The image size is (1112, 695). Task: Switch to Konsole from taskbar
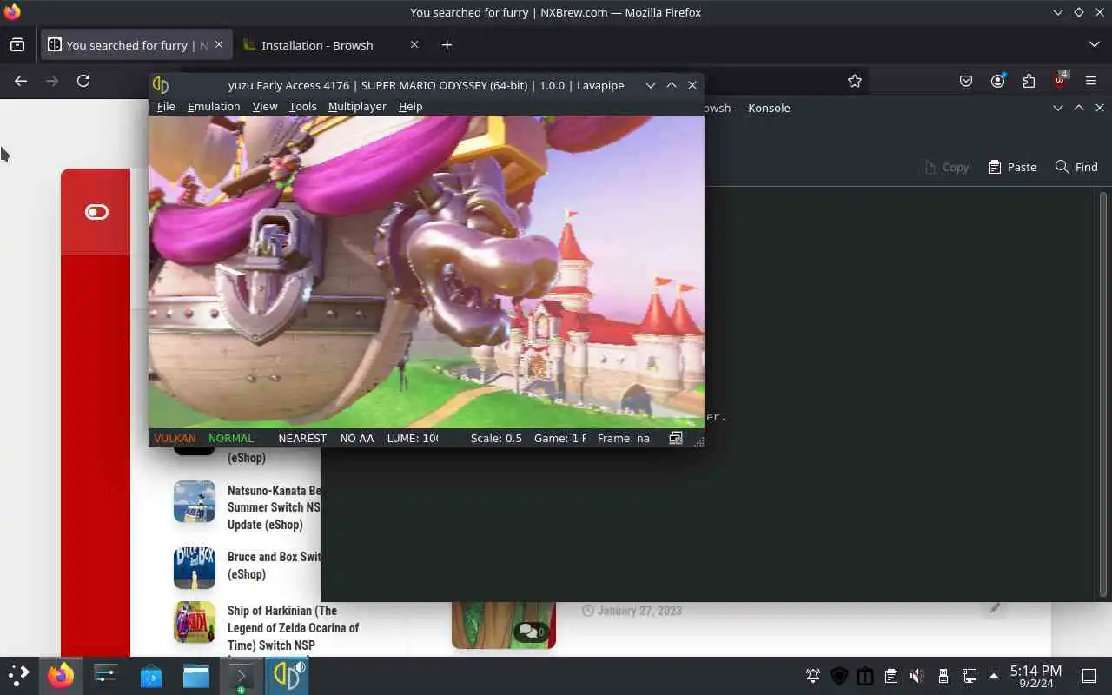coord(242,675)
